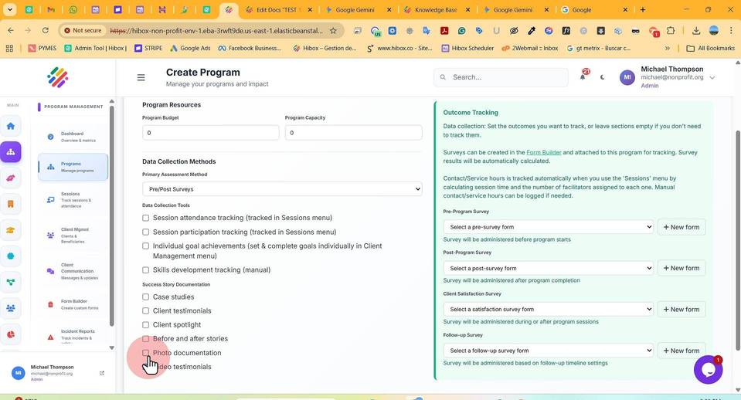Go to Form Builder menu item

(73, 304)
